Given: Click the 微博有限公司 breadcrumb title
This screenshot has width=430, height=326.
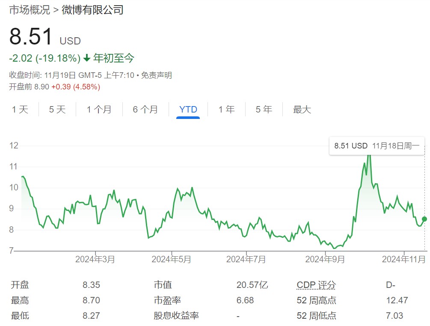Looking at the screenshot, I should click(x=92, y=10).
